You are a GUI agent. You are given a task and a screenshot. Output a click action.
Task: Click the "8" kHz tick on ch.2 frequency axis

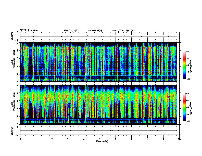click(18, 93)
